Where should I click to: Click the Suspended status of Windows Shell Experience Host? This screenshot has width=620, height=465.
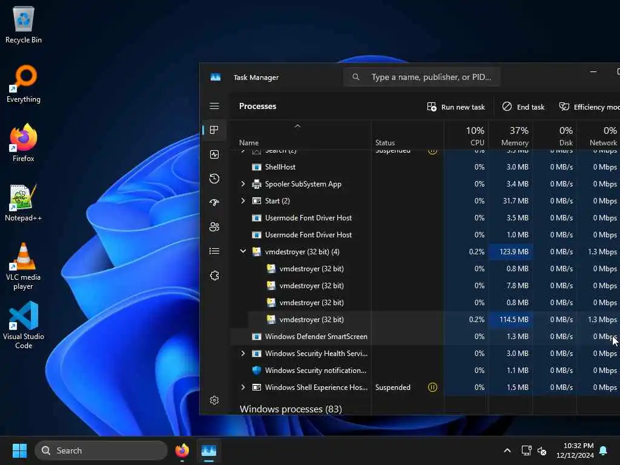(392, 387)
